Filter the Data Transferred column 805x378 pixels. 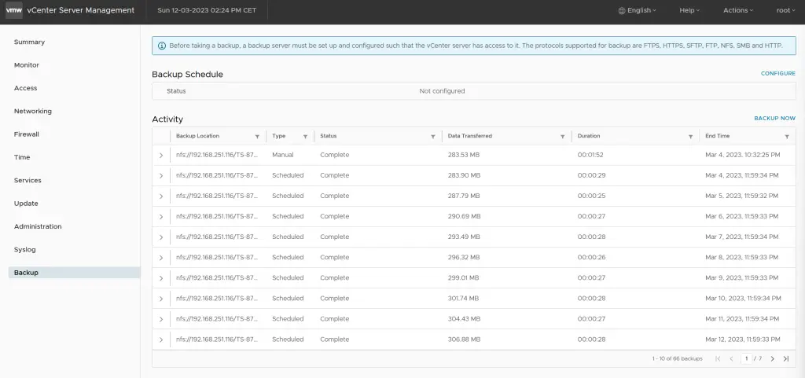coord(563,137)
